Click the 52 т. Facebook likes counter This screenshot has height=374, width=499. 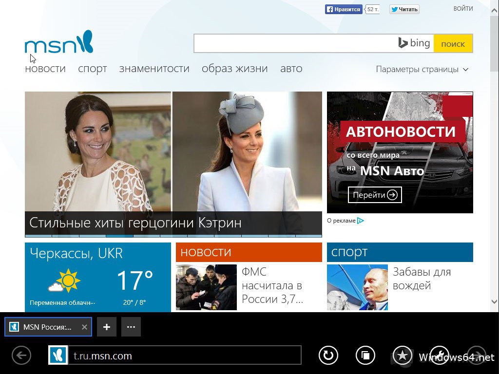pos(372,9)
